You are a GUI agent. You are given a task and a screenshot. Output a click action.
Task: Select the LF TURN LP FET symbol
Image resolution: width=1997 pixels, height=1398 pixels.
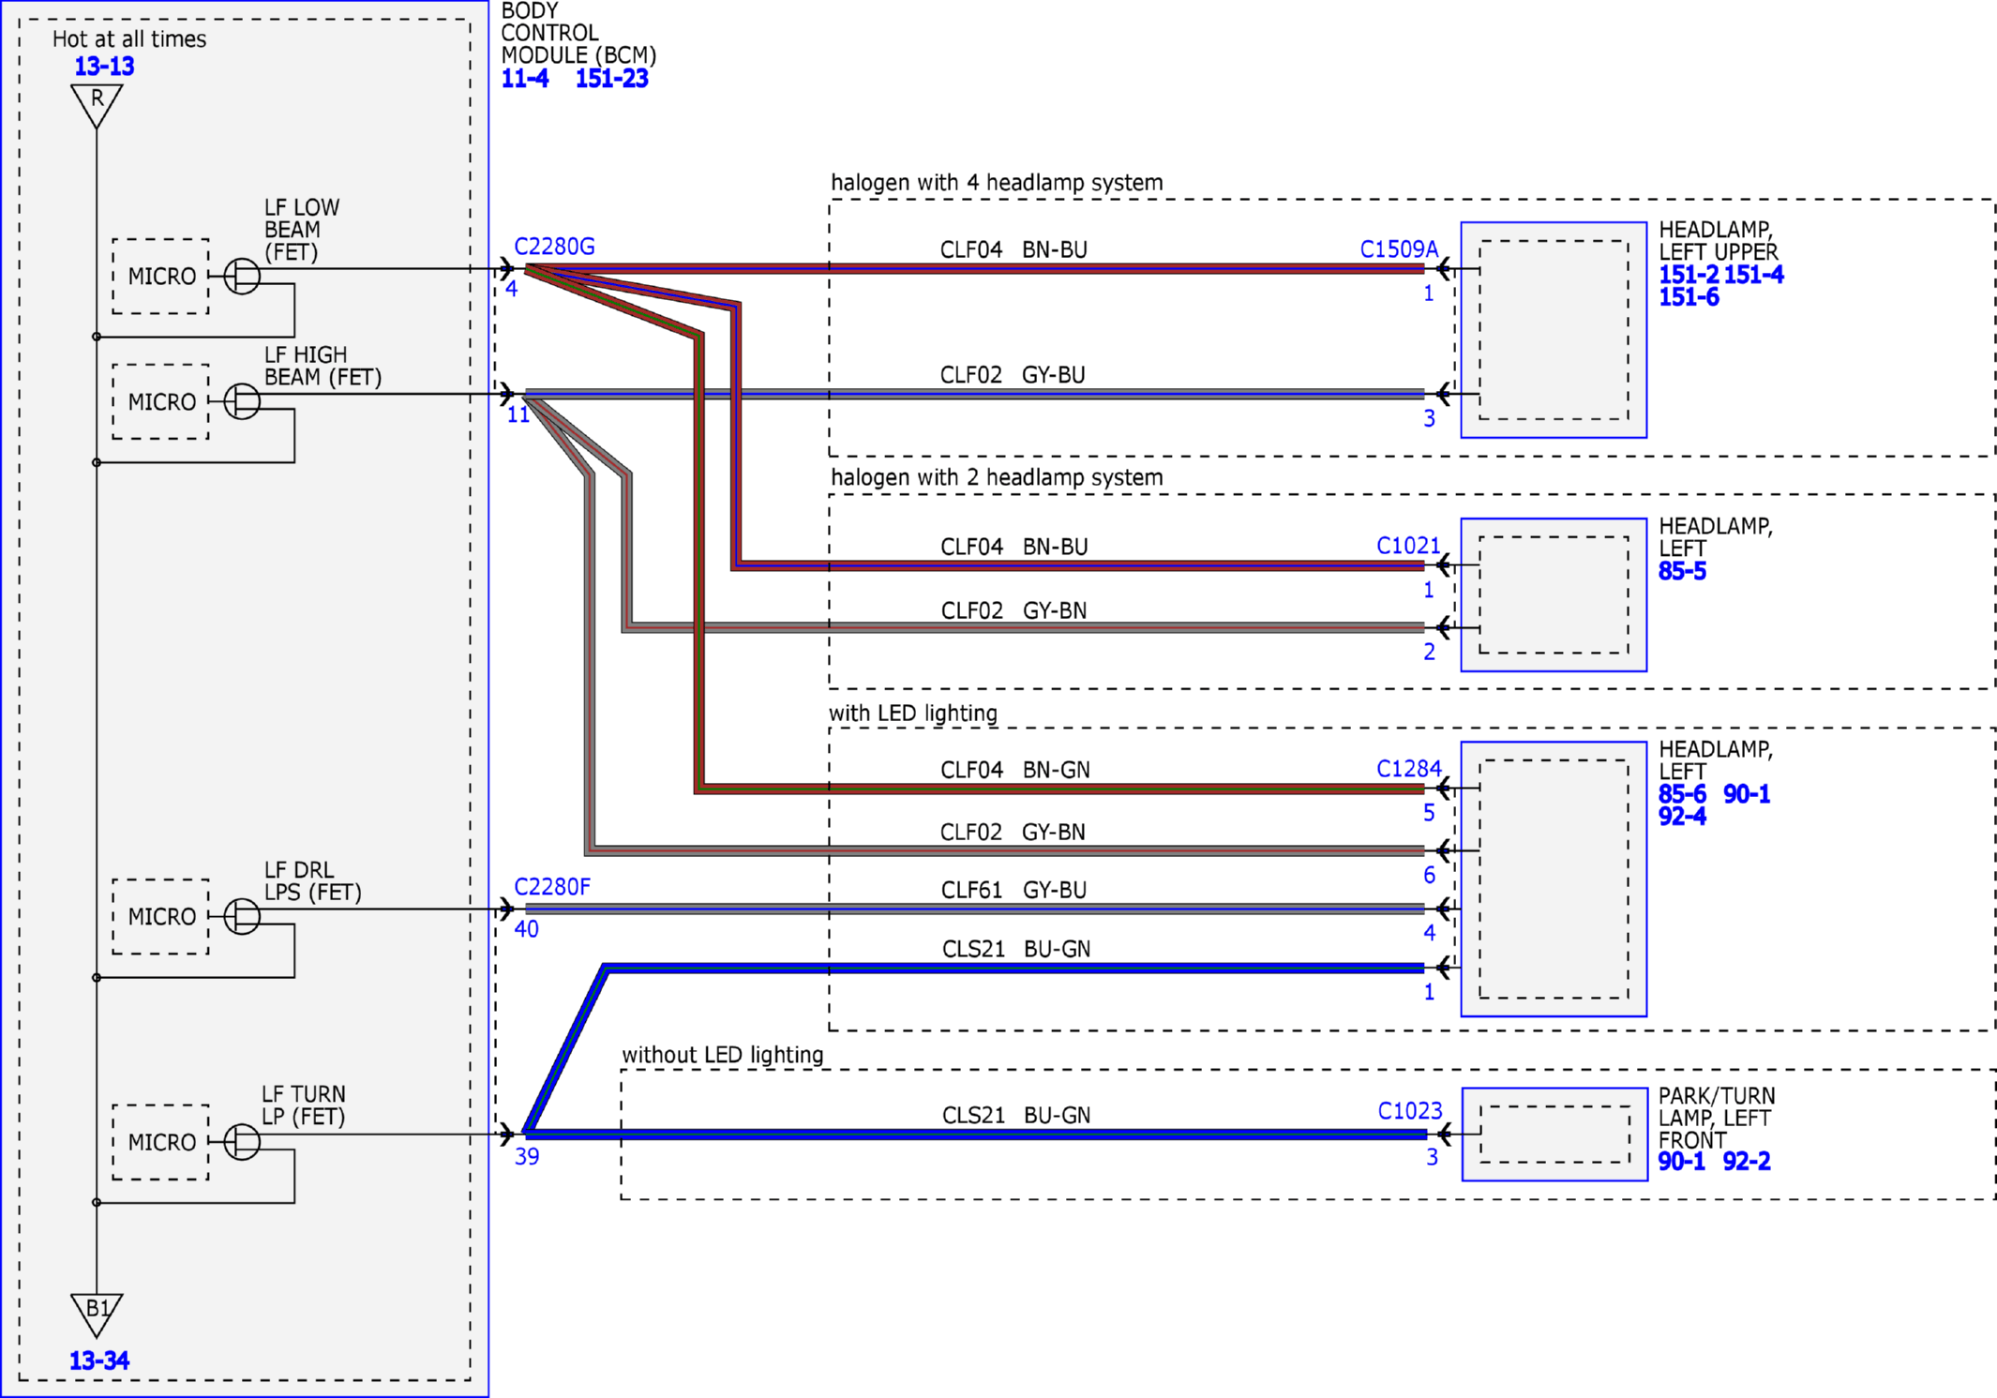(x=242, y=1142)
